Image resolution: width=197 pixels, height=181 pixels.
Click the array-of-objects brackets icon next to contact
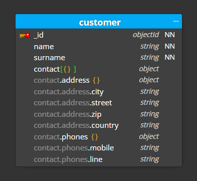[x=68, y=69]
